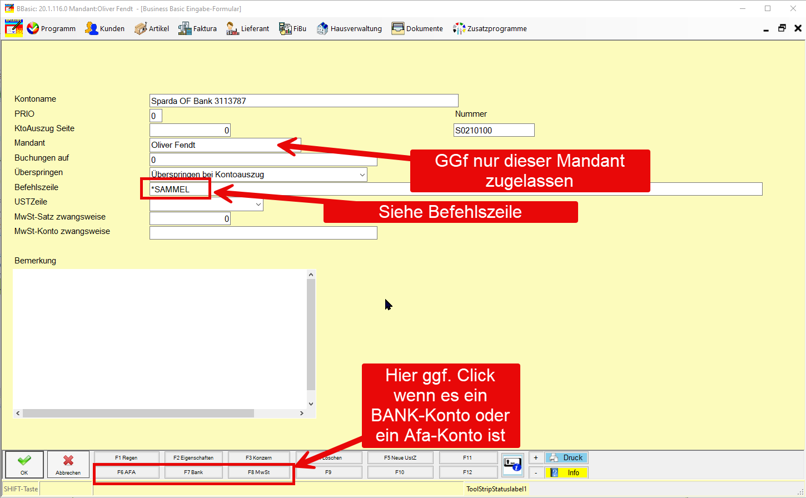Click the OK button with green checkmark

coord(24,464)
